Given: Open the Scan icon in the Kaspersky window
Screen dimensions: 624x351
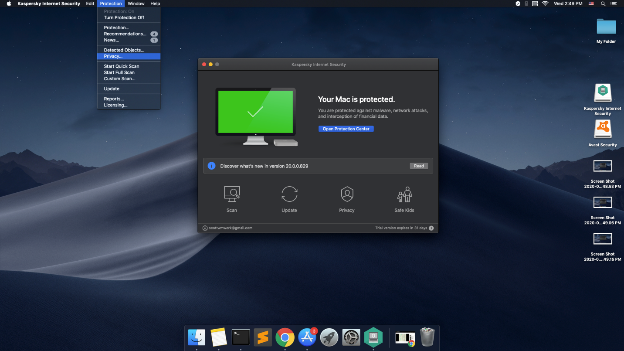Looking at the screenshot, I should (232, 194).
